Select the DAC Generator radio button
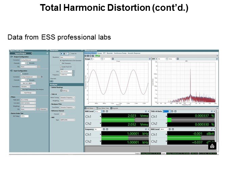228x171 pixels. click(61, 63)
